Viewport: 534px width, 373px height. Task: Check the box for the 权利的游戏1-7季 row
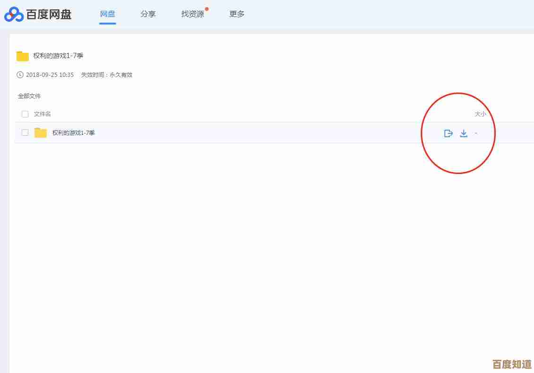25,133
